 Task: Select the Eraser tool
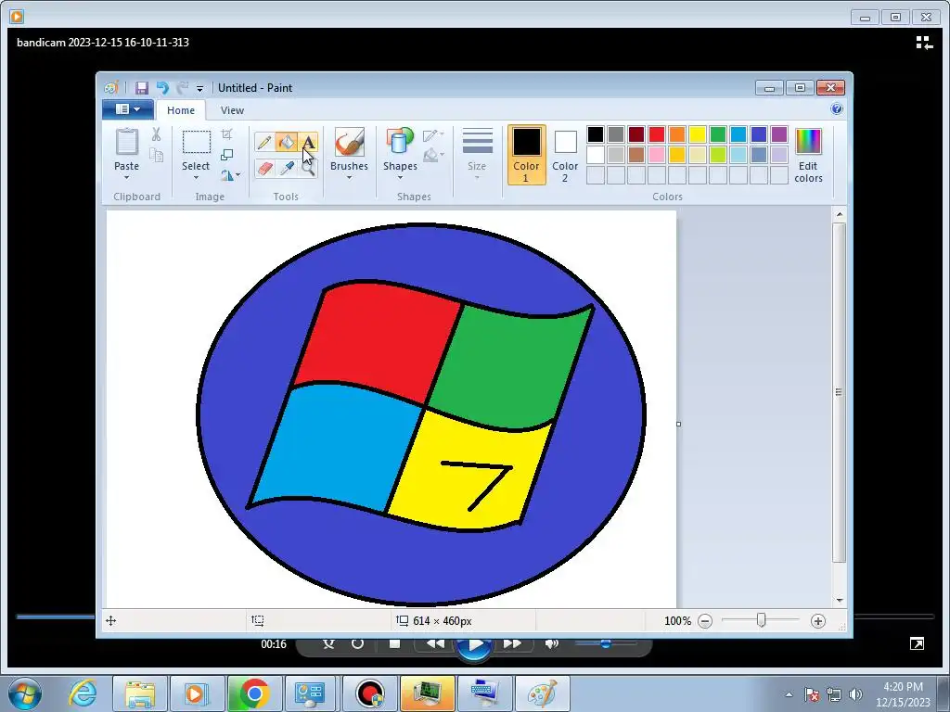(264, 168)
